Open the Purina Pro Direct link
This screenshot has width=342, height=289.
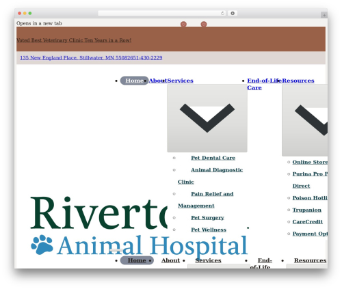310,180
